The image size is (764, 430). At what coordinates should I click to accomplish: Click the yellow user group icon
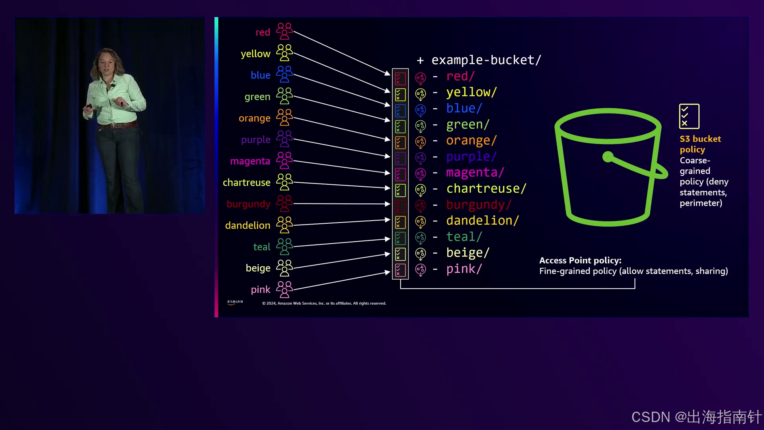284,53
